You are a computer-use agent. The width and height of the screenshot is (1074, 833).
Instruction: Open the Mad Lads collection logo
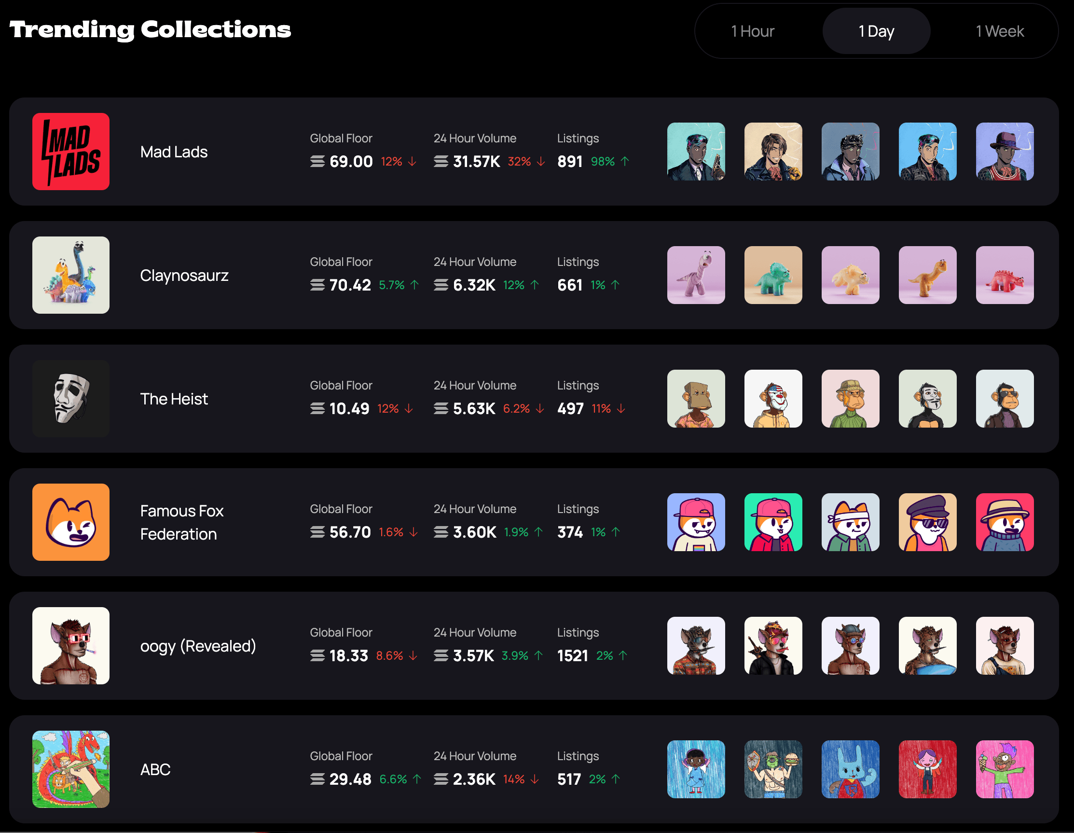coord(71,152)
